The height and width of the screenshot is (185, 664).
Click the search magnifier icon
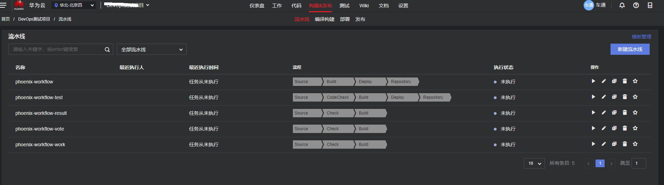coord(107,50)
